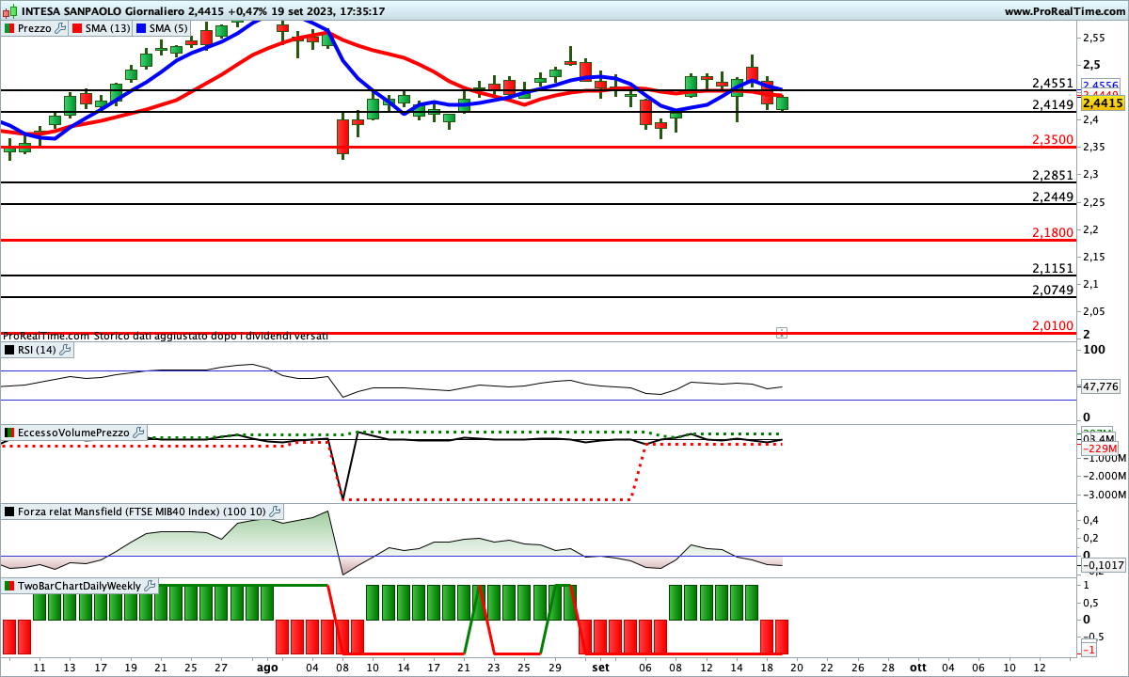Click the EccessoVolumePrezzo black color swatch
1129x677 pixels.
[9, 433]
